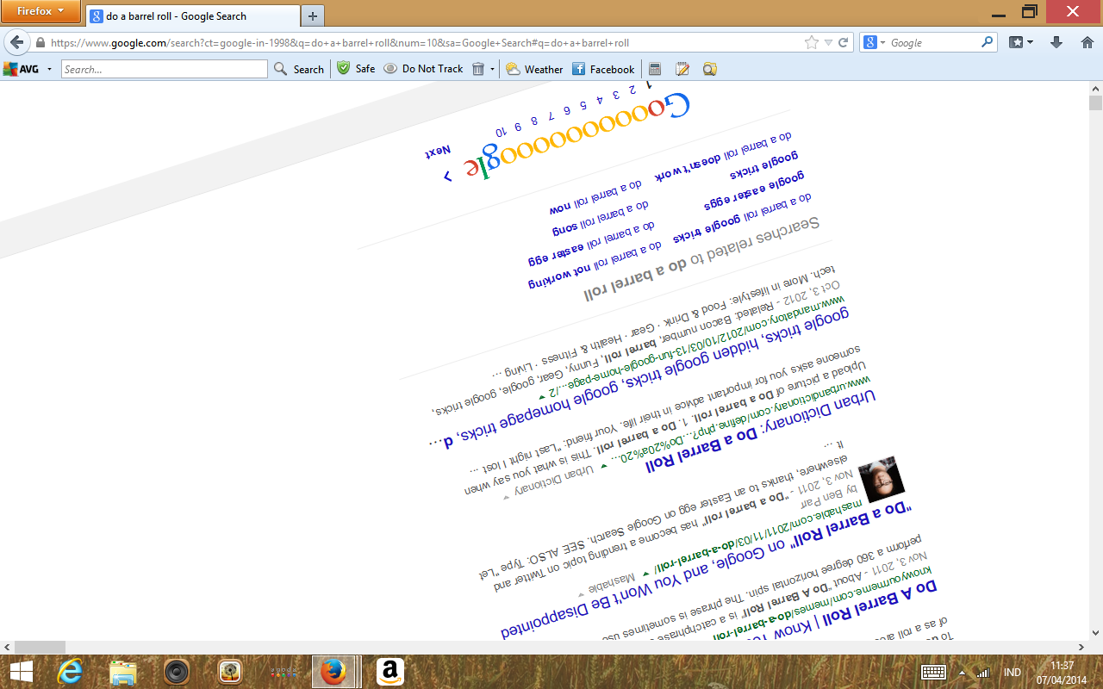Click the AVG trash can icon
The width and height of the screenshot is (1103, 689).
tap(477, 69)
